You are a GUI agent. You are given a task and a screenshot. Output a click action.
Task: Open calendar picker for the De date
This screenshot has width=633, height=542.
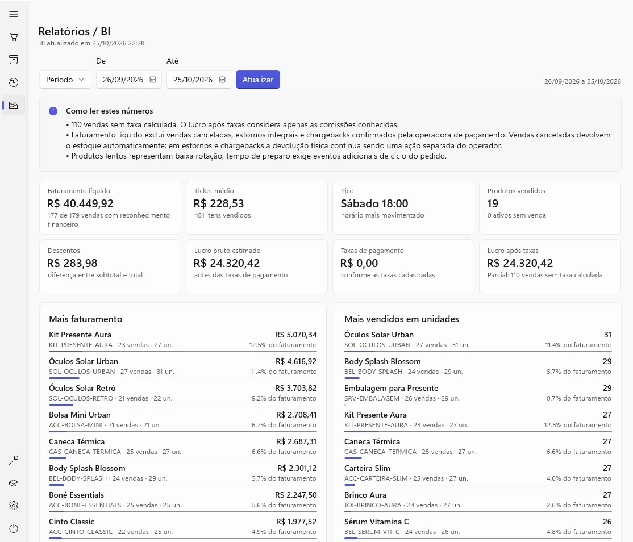(x=153, y=80)
